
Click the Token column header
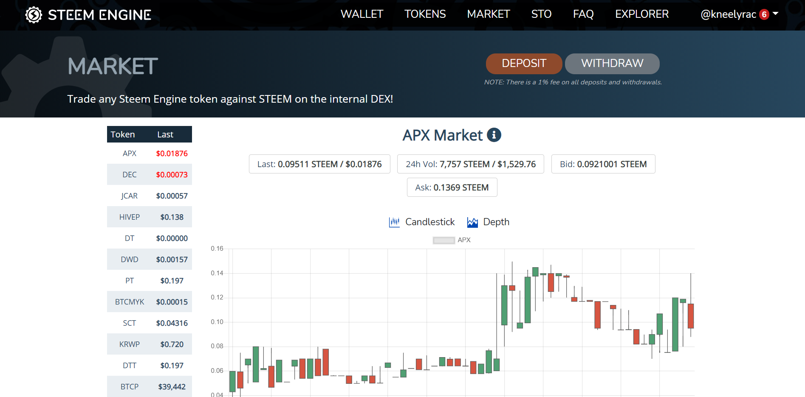(123, 134)
